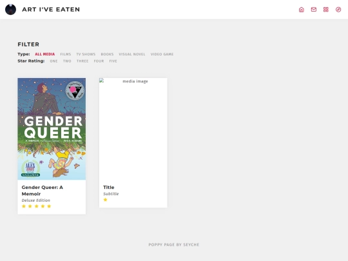The width and height of the screenshot is (348, 261).
Task: Open the grid gallery icon
Action: click(326, 10)
